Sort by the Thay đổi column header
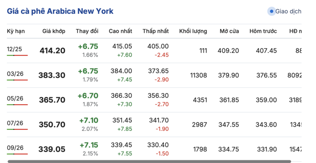 [x=87, y=31]
